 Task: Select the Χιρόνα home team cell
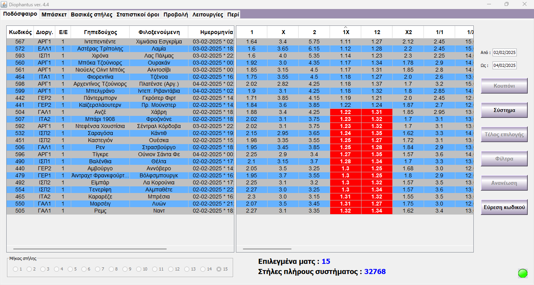[x=101, y=56]
